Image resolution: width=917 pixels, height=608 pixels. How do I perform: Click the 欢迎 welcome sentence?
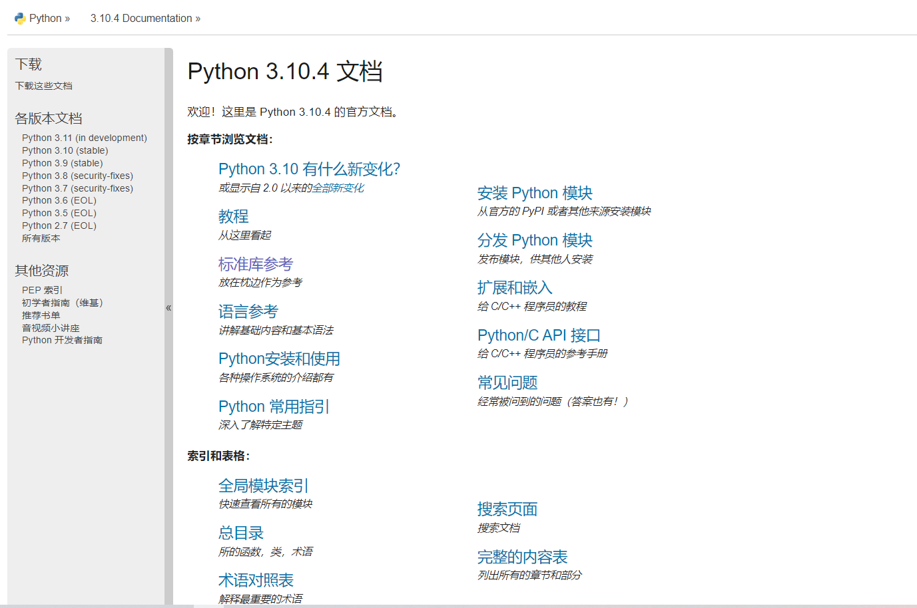[x=293, y=112]
